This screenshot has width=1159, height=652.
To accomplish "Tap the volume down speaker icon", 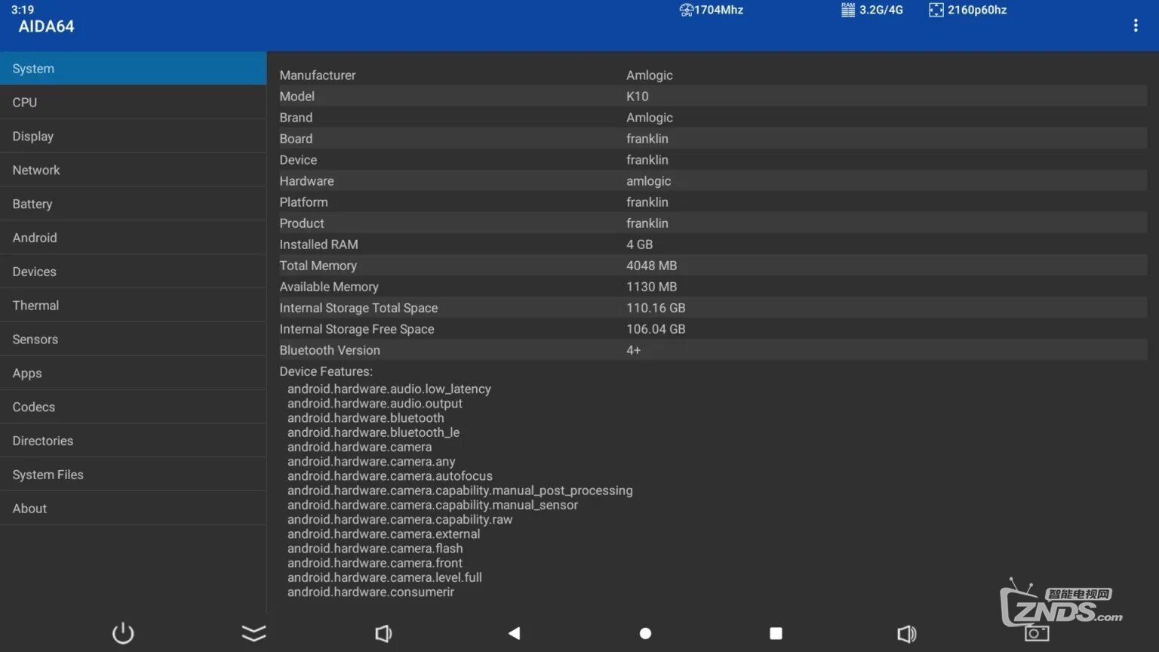I will pos(383,633).
